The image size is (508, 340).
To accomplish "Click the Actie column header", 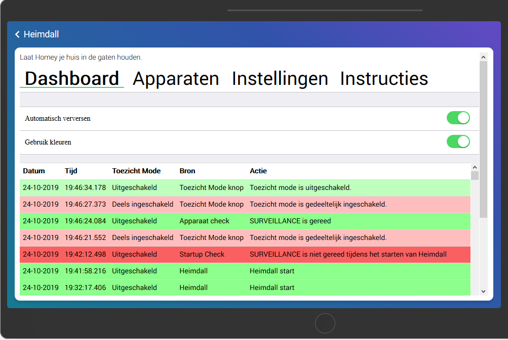I will pos(258,171).
